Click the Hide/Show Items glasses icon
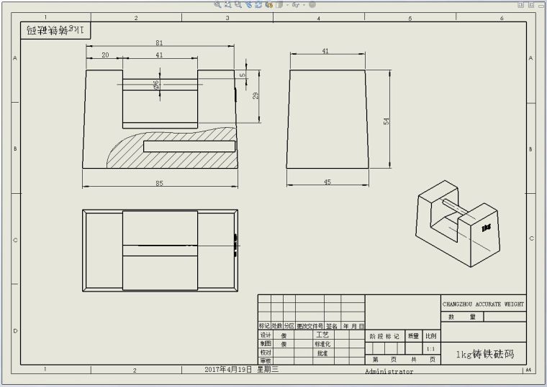The width and height of the screenshot is (547, 387). 296,4
